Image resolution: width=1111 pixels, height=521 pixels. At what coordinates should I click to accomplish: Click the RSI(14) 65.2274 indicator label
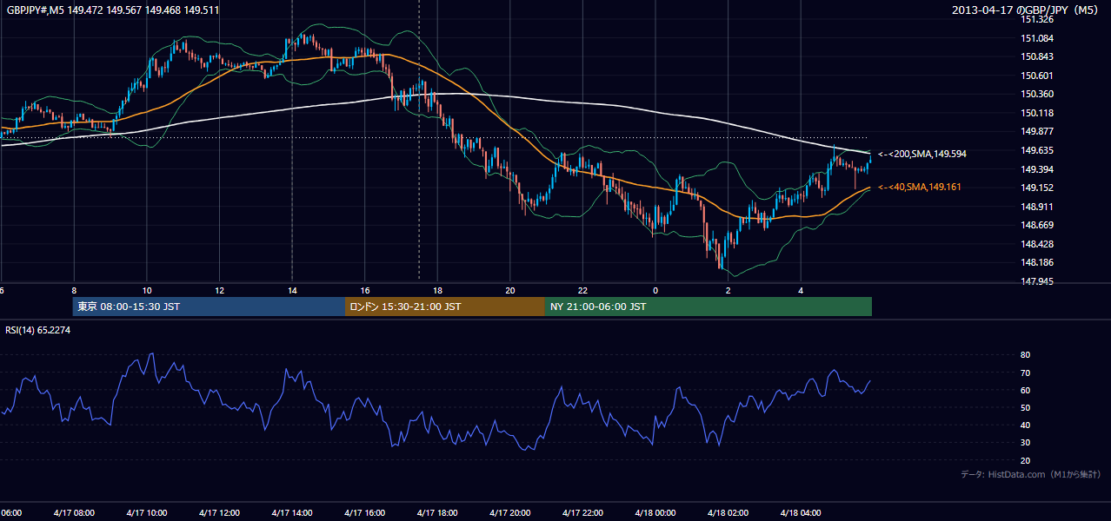coord(38,330)
